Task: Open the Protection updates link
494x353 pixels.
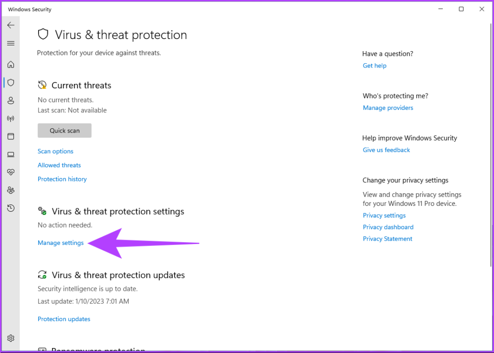Action: point(64,319)
